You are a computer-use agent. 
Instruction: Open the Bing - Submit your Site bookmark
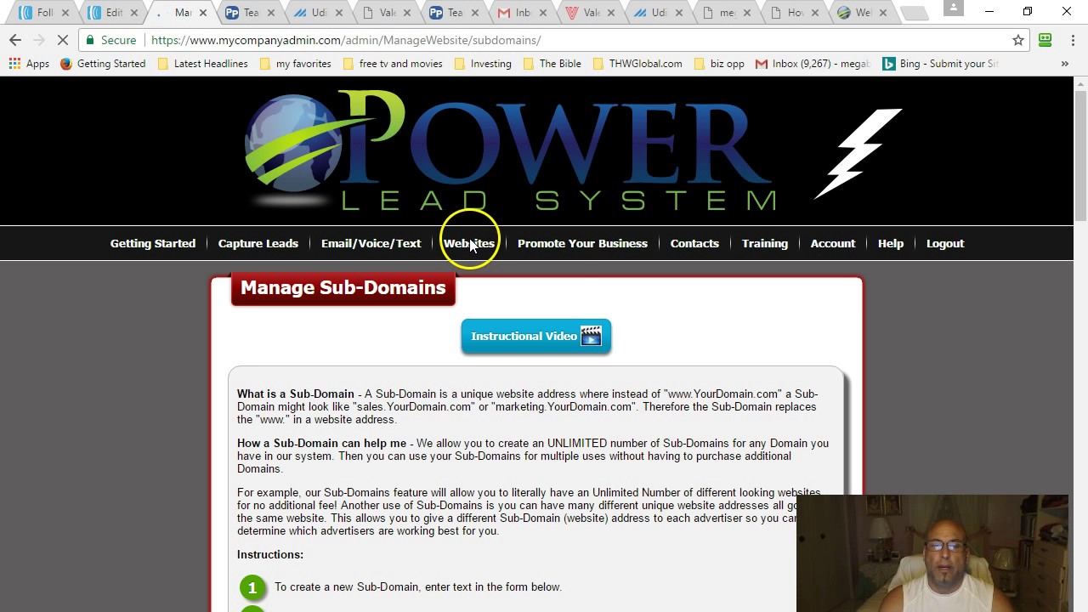click(x=939, y=64)
